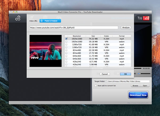The height and width of the screenshot is (116, 160).
Task: Uncheck the 1920x1080 mp4 74.22 MB row
Action: coord(66,39)
